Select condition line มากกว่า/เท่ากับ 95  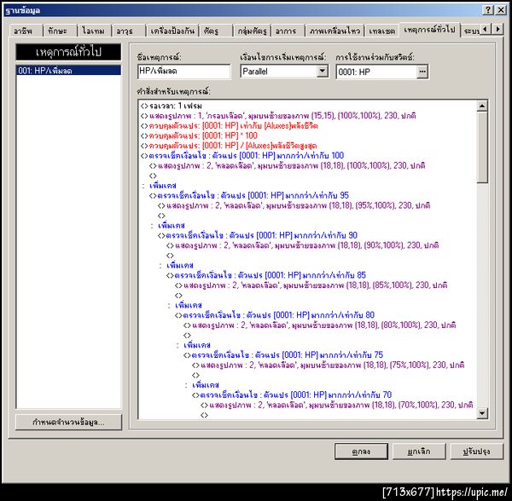249,195
